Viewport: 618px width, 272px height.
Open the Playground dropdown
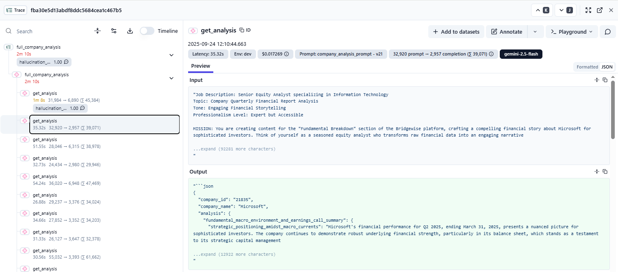click(572, 32)
